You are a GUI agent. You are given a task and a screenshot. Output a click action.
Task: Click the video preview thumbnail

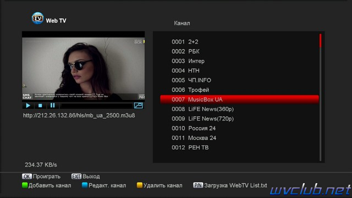[83, 67]
